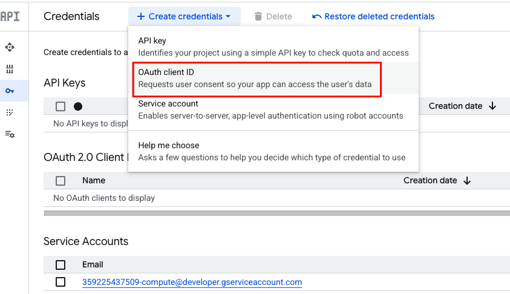Click the restore arrow icon before Restore deleted credentials
The height and width of the screenshot is (294, 510).
point(317,16)
